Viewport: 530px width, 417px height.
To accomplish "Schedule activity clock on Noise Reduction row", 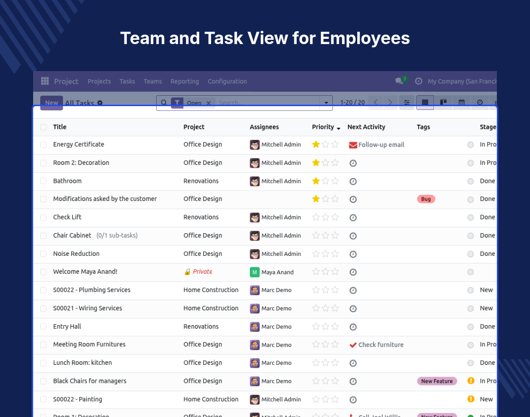I will click(353, 254).
